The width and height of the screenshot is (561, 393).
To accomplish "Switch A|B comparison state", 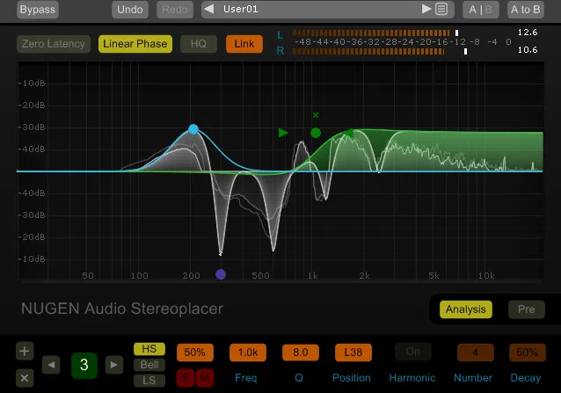I will pyautogui.click(x=480, y=10).
